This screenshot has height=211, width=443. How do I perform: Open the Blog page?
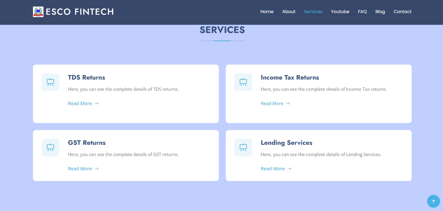pyautogui.click(x=380, y=12)
